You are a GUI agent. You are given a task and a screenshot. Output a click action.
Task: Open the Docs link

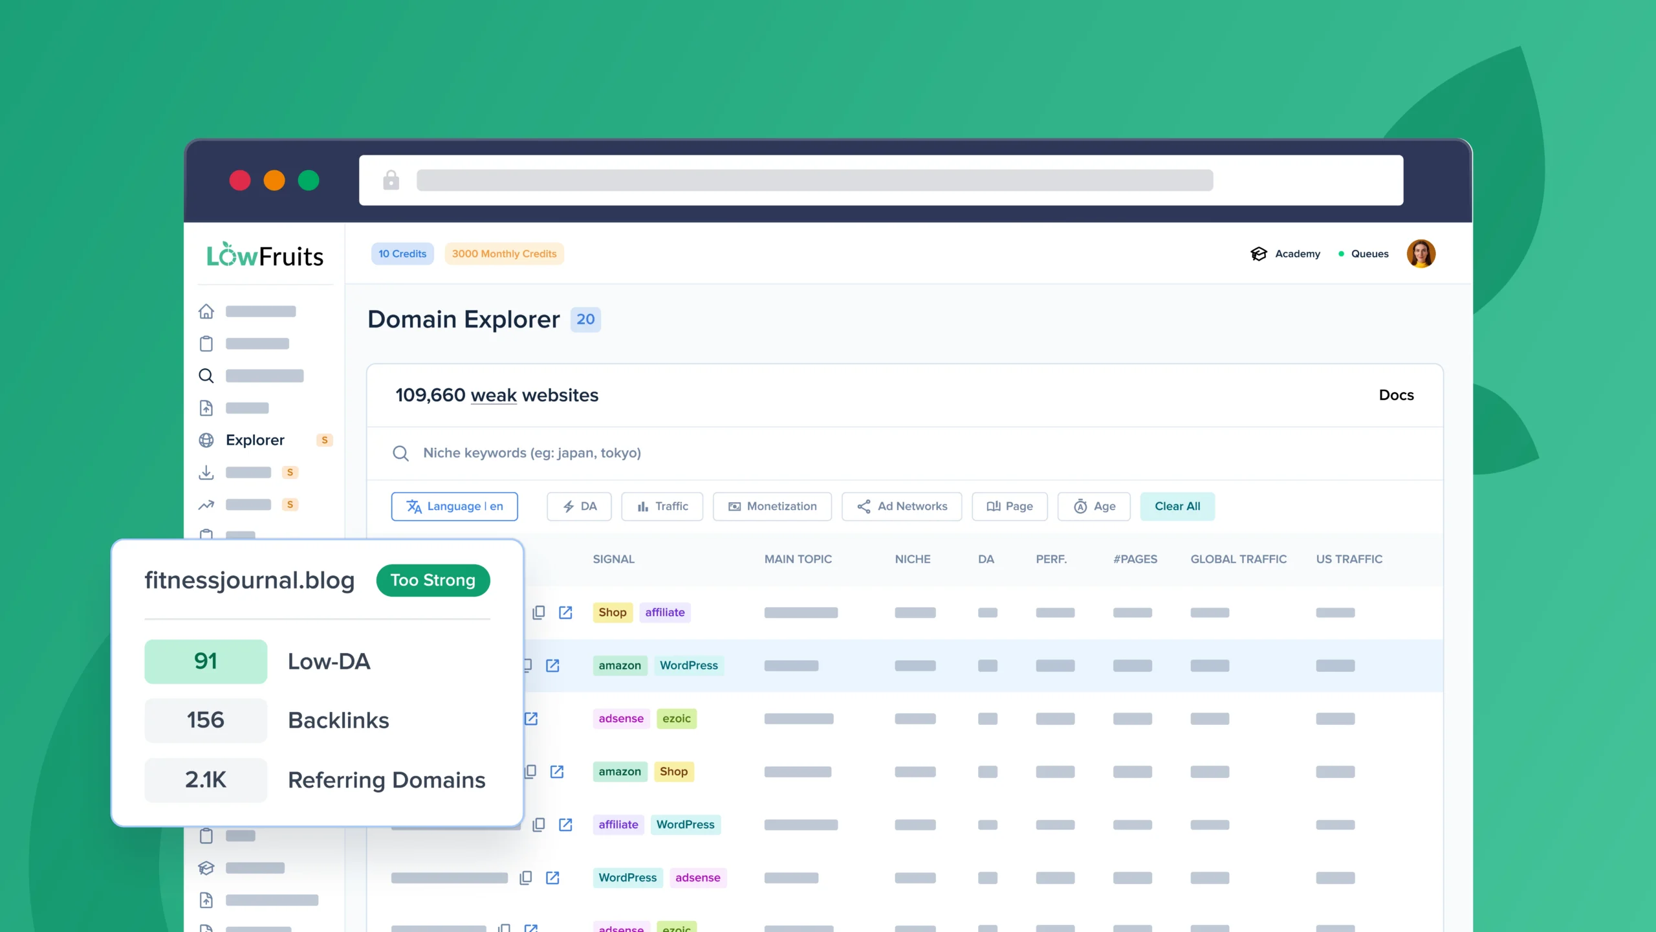(1396, 395)
